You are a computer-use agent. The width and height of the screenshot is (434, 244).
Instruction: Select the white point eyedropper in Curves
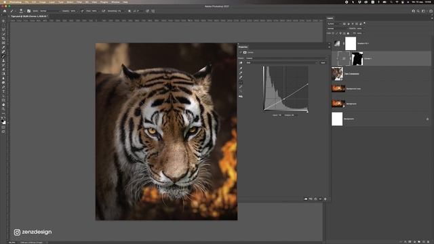point(241,77)
